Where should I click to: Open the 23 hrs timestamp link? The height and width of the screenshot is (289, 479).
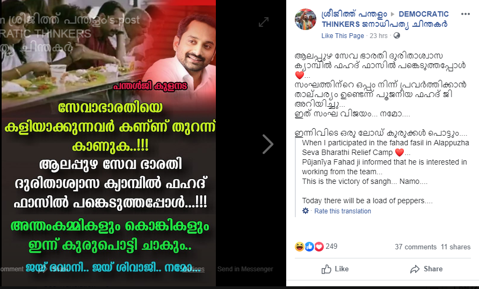379,36
